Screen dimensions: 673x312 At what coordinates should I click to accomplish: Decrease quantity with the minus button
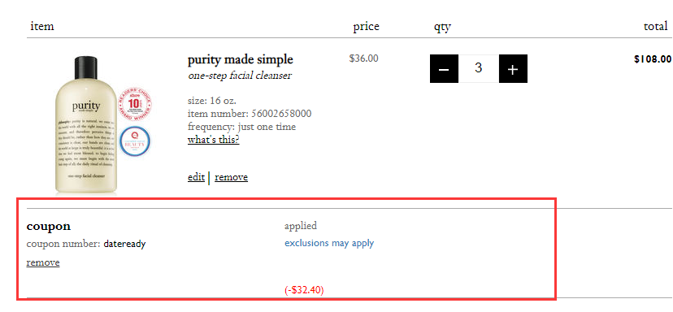(445, 69)
